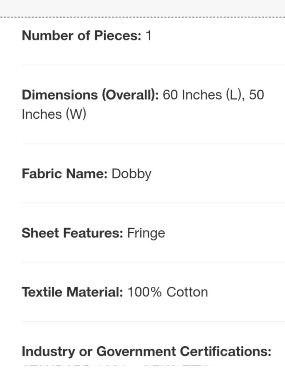Click the gray header strip at top
Screen dimensions: 285x380
142,8
